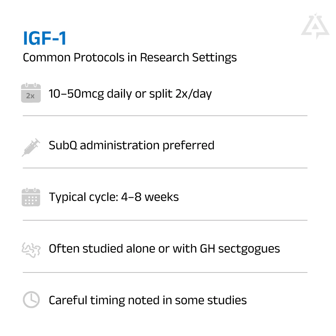
Task: Select the Common Protocols in Research Settings subtitle
Action: click(x=130, y=58)
